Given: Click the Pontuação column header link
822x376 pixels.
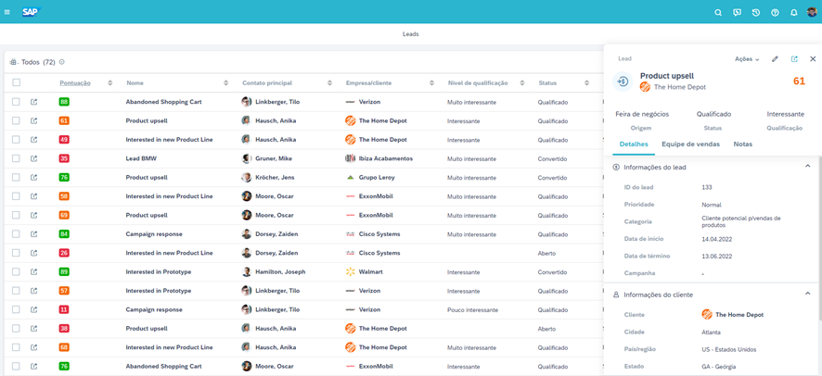Looking at the screenshot, I should coord(75,82).
